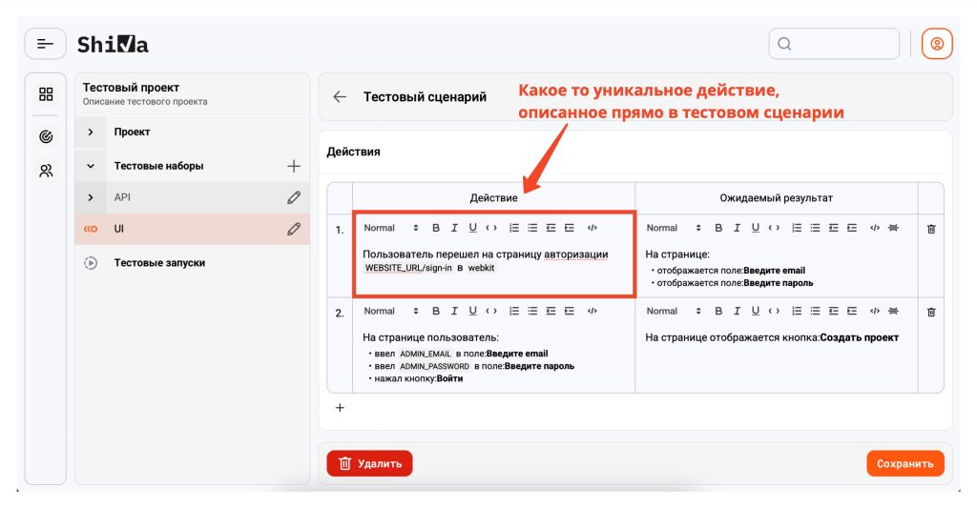Collapse the Тестовые наборы section
Viewport: 977px width, 508px height.
tap(90, 166)
